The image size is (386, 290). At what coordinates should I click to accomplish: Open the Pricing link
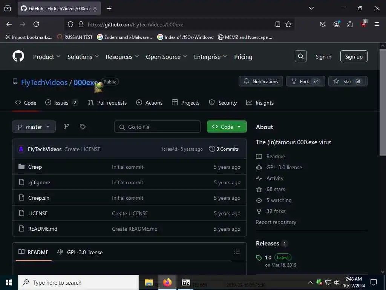tap(243, 57)
